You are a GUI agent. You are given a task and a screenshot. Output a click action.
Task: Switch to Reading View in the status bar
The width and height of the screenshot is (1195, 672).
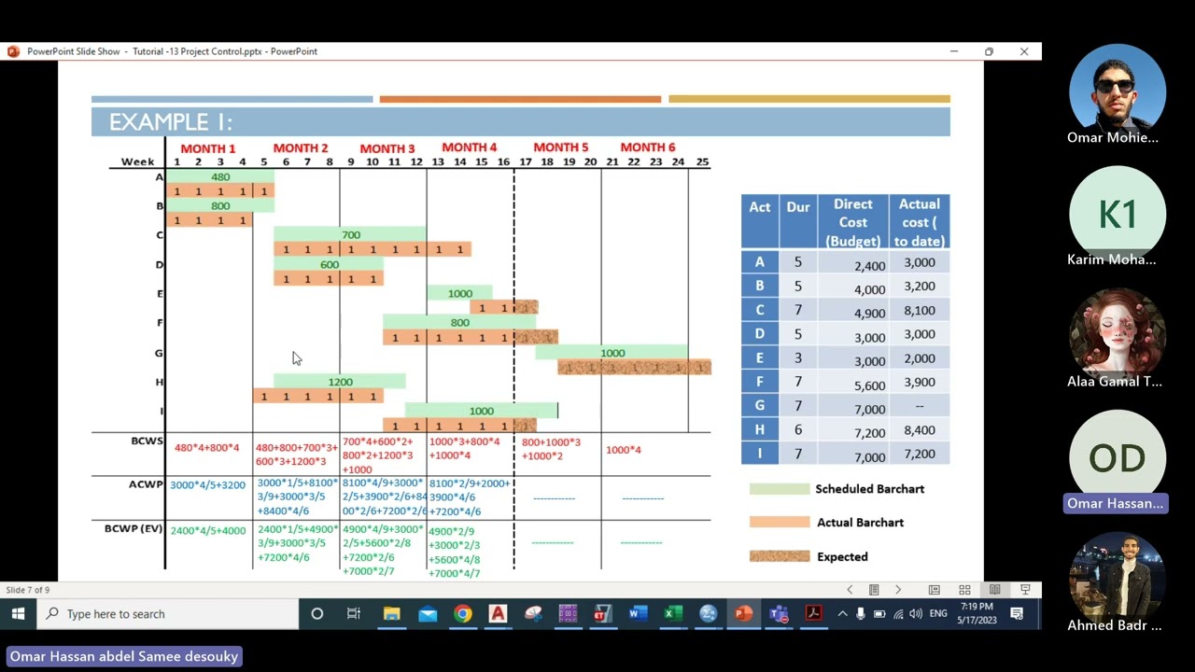point(995,590)
